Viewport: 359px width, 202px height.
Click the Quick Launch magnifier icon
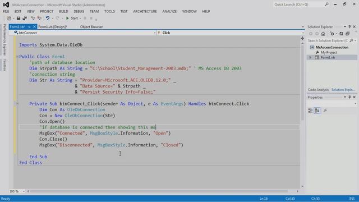(x=326, y=4)
